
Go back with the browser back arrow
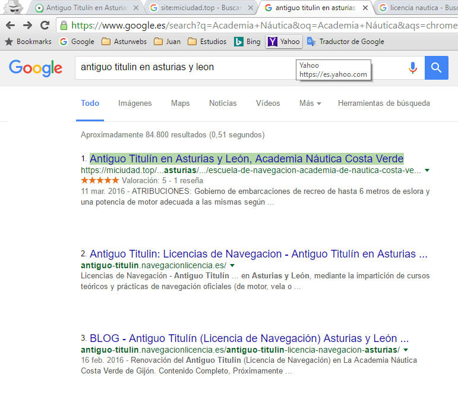[x=10, y=26]
